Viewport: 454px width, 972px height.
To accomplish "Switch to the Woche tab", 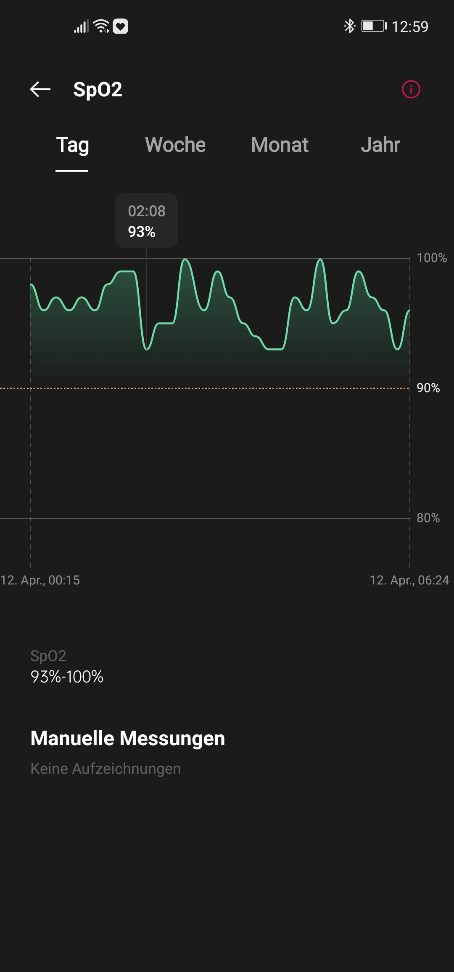I will [175, 145].
